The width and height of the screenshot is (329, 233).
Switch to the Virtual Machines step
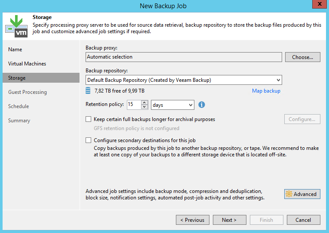(27, 64)
